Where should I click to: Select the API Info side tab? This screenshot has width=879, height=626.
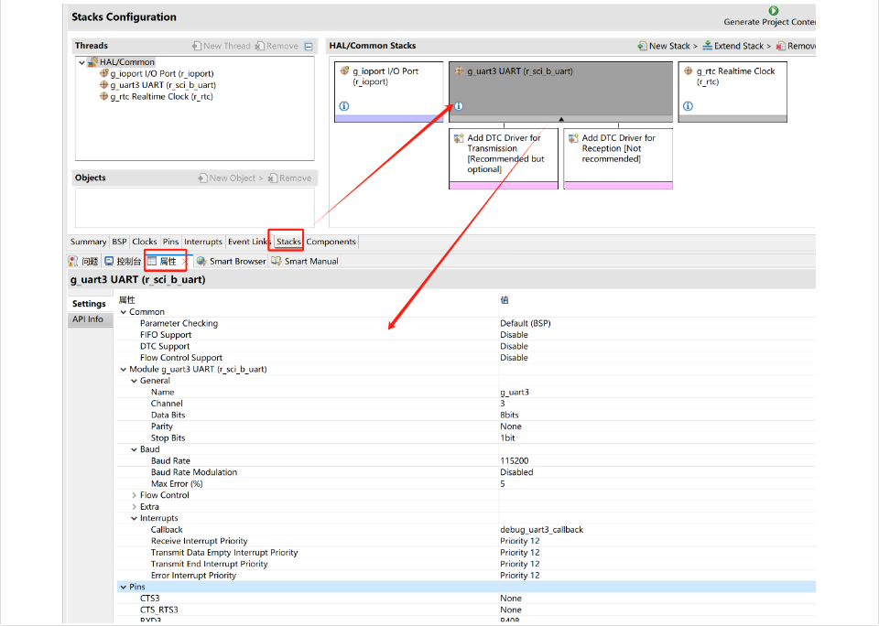coord(88,318)
